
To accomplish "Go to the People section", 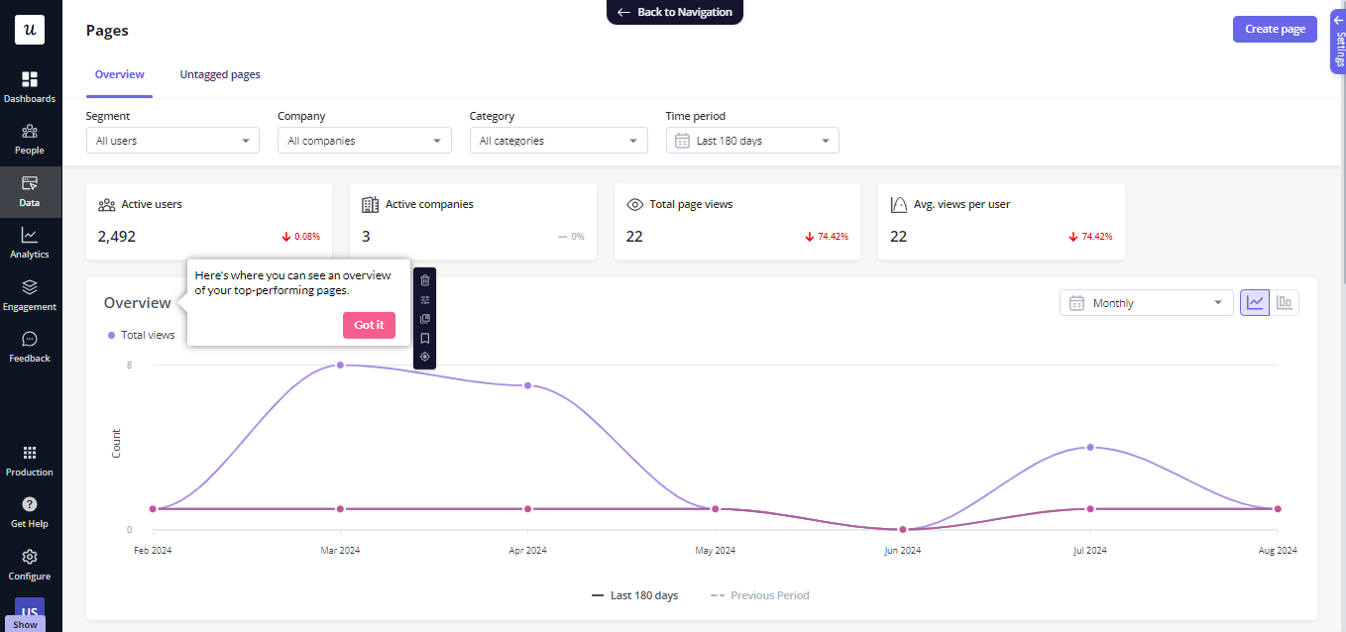I will click(30, 139).
